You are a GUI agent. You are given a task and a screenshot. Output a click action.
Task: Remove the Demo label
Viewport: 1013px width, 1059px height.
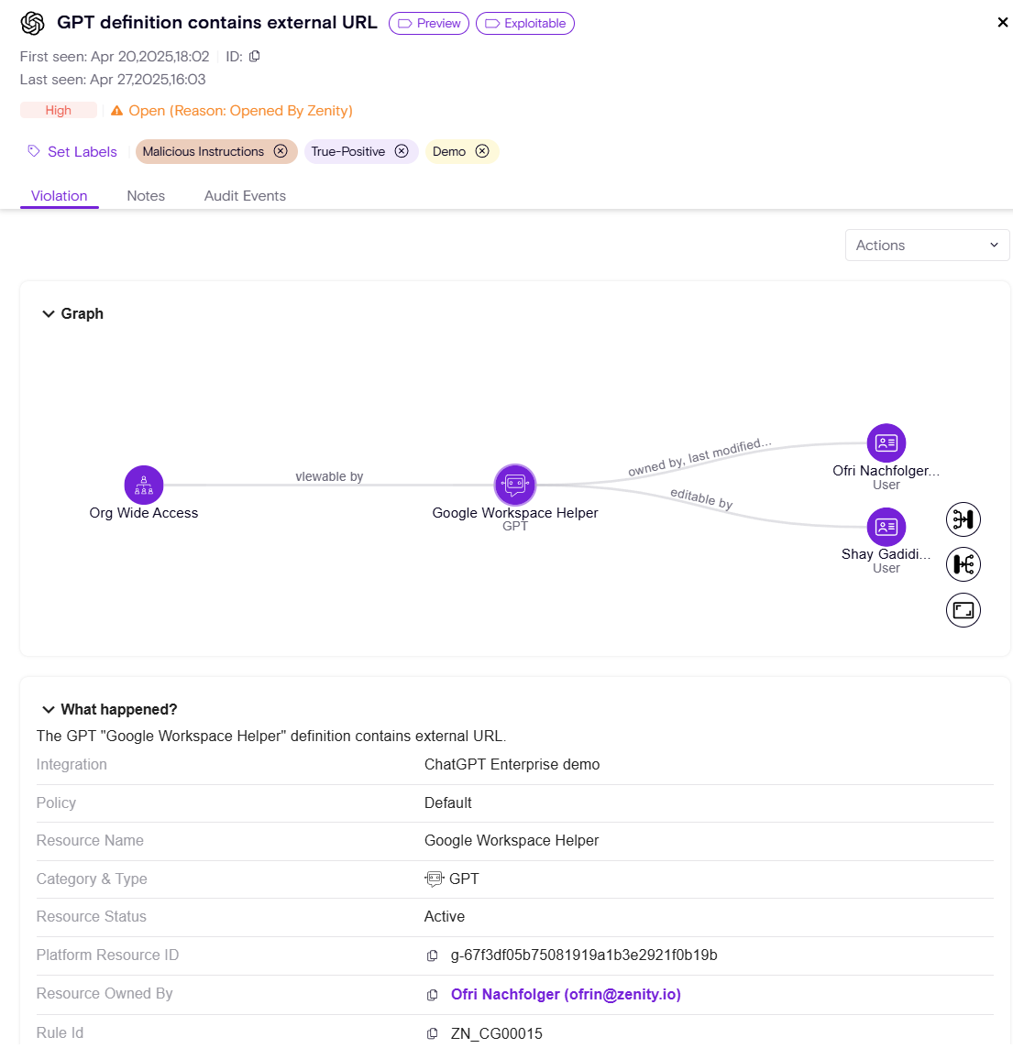482,151
